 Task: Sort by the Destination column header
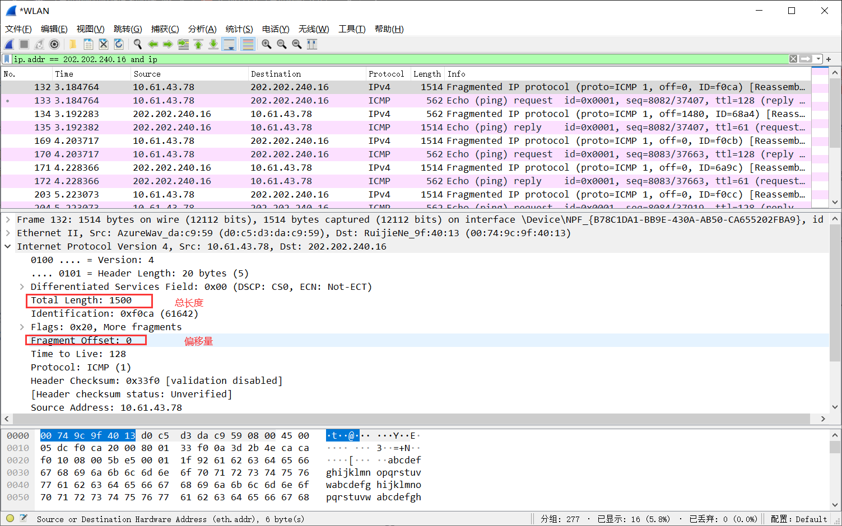point(306,74)
